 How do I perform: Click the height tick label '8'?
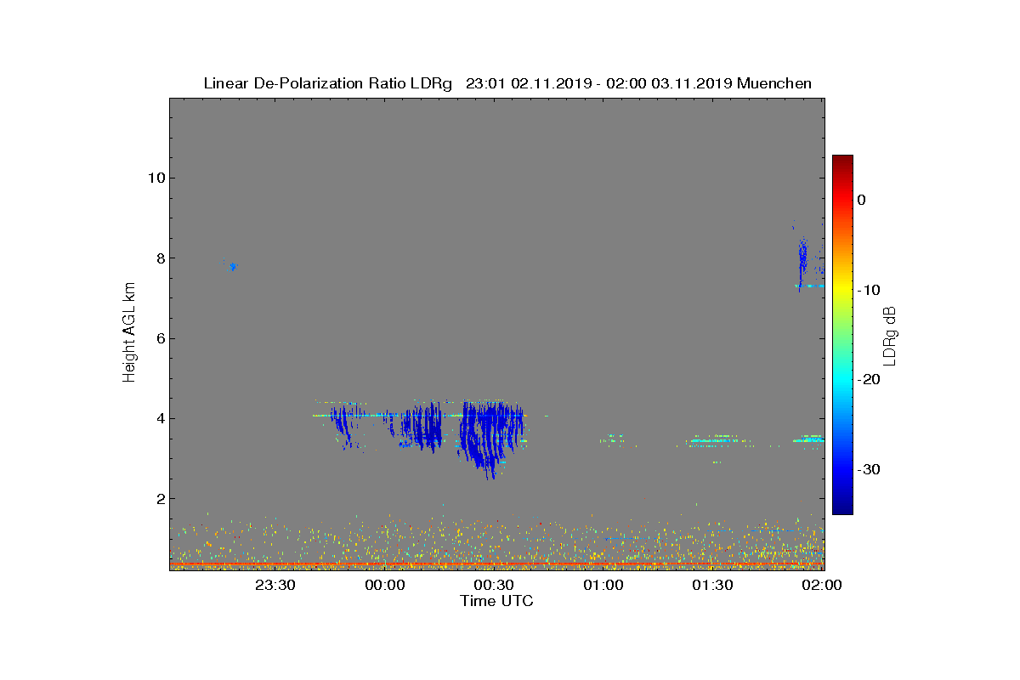(159, 258)
